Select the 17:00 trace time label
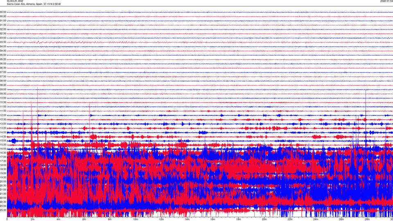The image size is (393, 221). point(3,157)
